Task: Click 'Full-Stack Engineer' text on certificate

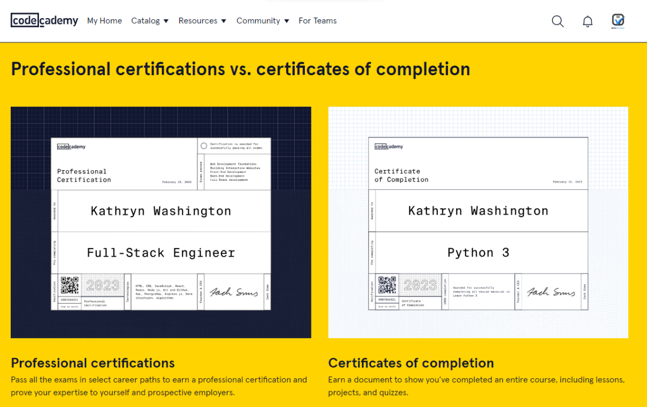Action: pos(161,252)
